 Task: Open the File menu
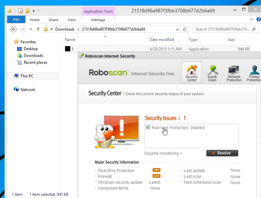(16, 20)
